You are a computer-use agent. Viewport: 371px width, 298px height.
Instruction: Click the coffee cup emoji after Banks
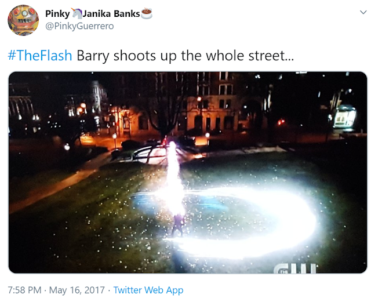pos(147,13)
